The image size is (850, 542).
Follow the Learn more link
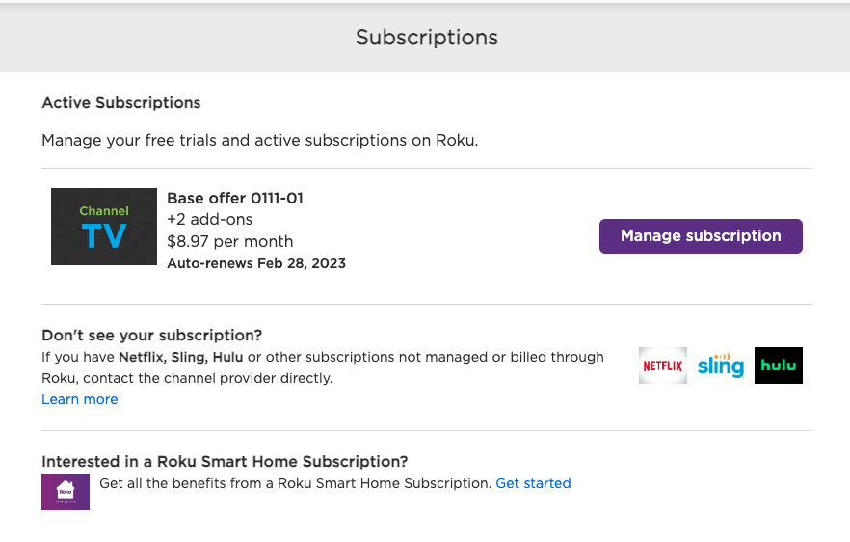(x=80, y=399)
